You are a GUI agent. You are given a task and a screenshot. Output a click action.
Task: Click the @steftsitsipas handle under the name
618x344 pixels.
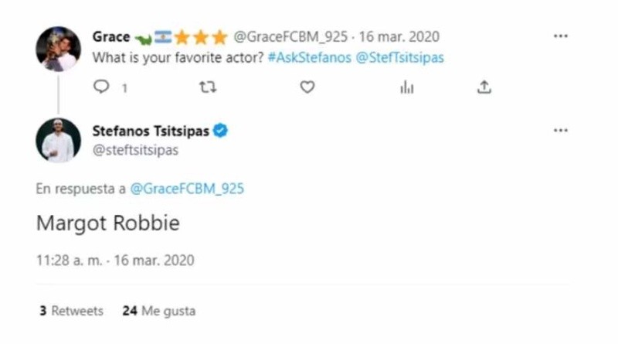click(x=135, y=150)
